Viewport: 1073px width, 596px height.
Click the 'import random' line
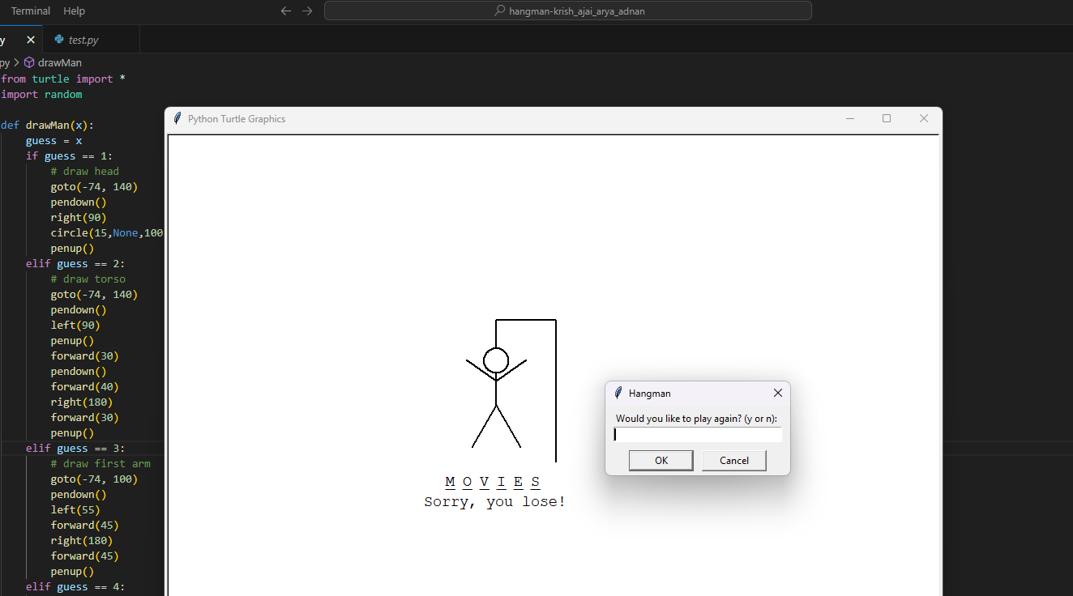click(41, 94)
